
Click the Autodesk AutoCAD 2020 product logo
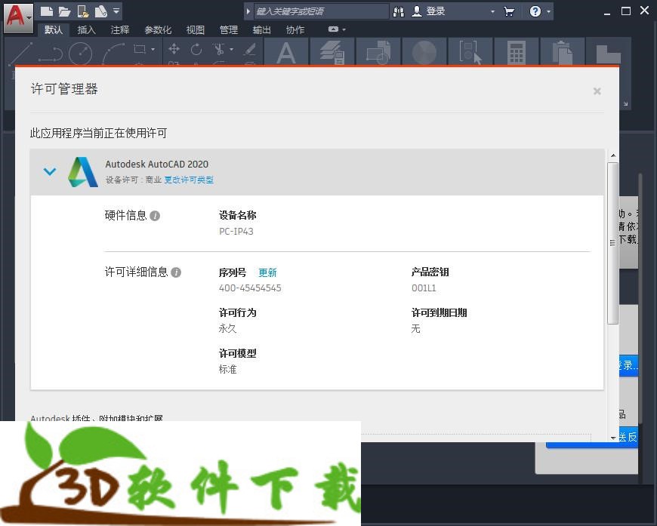pyautogui.click(x=82, y=172)
